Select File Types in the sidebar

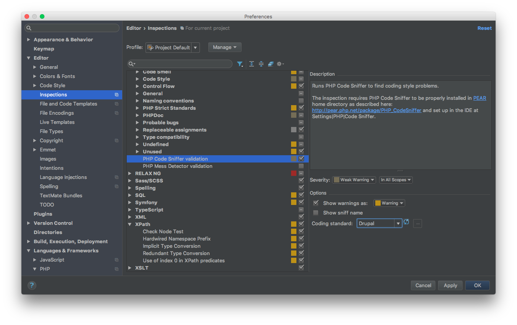tap(51, 132)
